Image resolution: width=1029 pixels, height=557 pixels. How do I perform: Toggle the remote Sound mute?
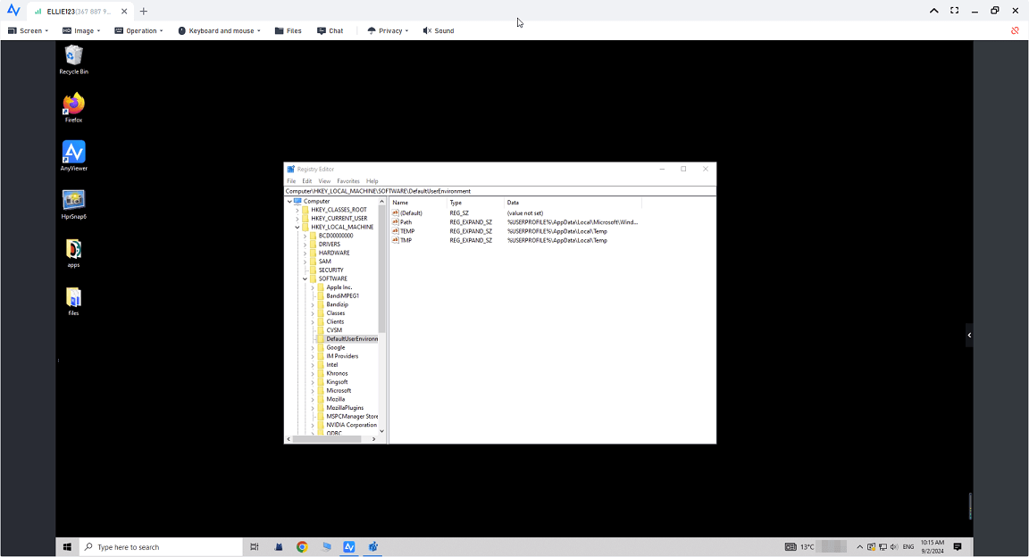click(438, 30)
